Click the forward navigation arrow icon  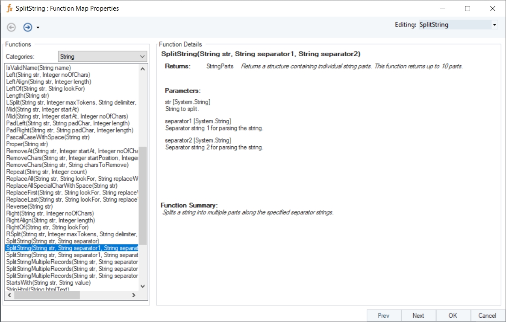pyautogui.click(x=28, y=27)
